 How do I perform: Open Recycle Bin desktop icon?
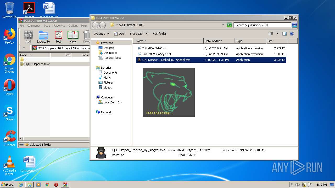point(9,10)
